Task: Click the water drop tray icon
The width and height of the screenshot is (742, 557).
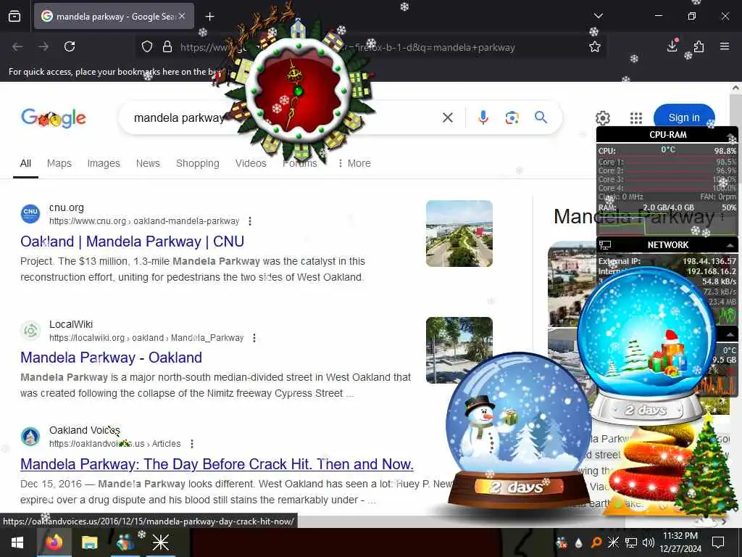Action: (579, 542)
